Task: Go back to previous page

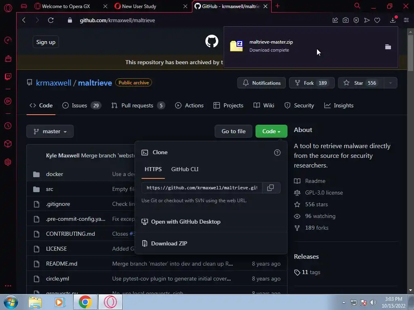Action: (x=24, y=20)
